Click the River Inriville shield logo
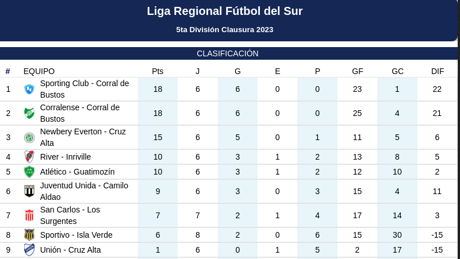 (29, 157)
